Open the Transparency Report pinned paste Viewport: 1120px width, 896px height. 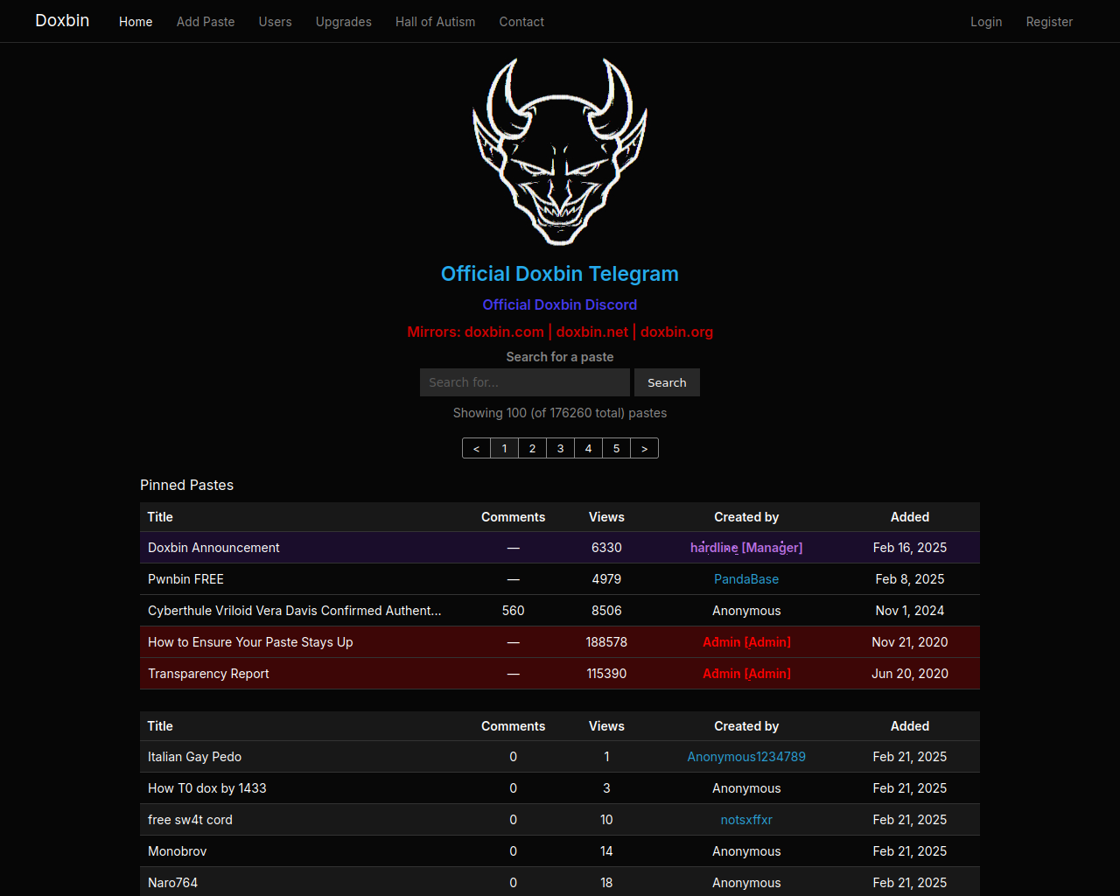tap(208, 674)
